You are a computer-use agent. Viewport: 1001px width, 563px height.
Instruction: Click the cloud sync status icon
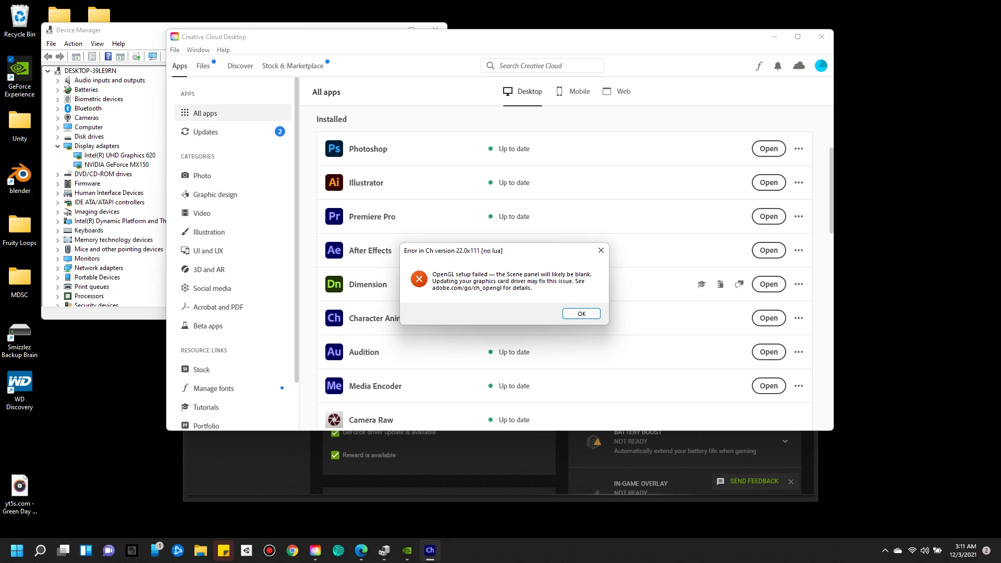pos(799,66)
